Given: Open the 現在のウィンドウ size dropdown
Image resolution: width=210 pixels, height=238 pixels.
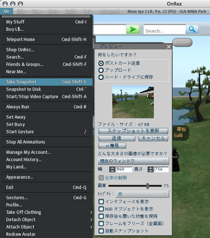Looking at the screenshot, I should coord(133,161).
